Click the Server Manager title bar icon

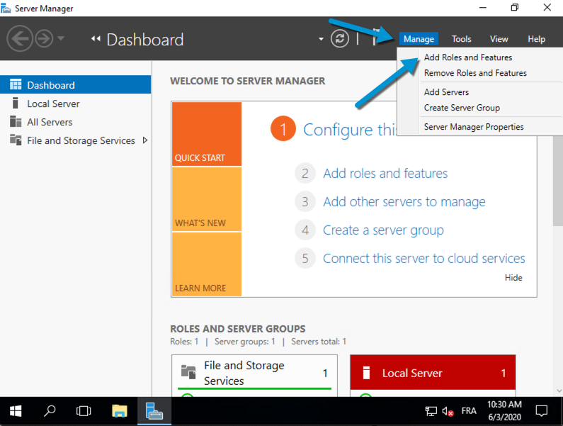[x=6, y=8]
